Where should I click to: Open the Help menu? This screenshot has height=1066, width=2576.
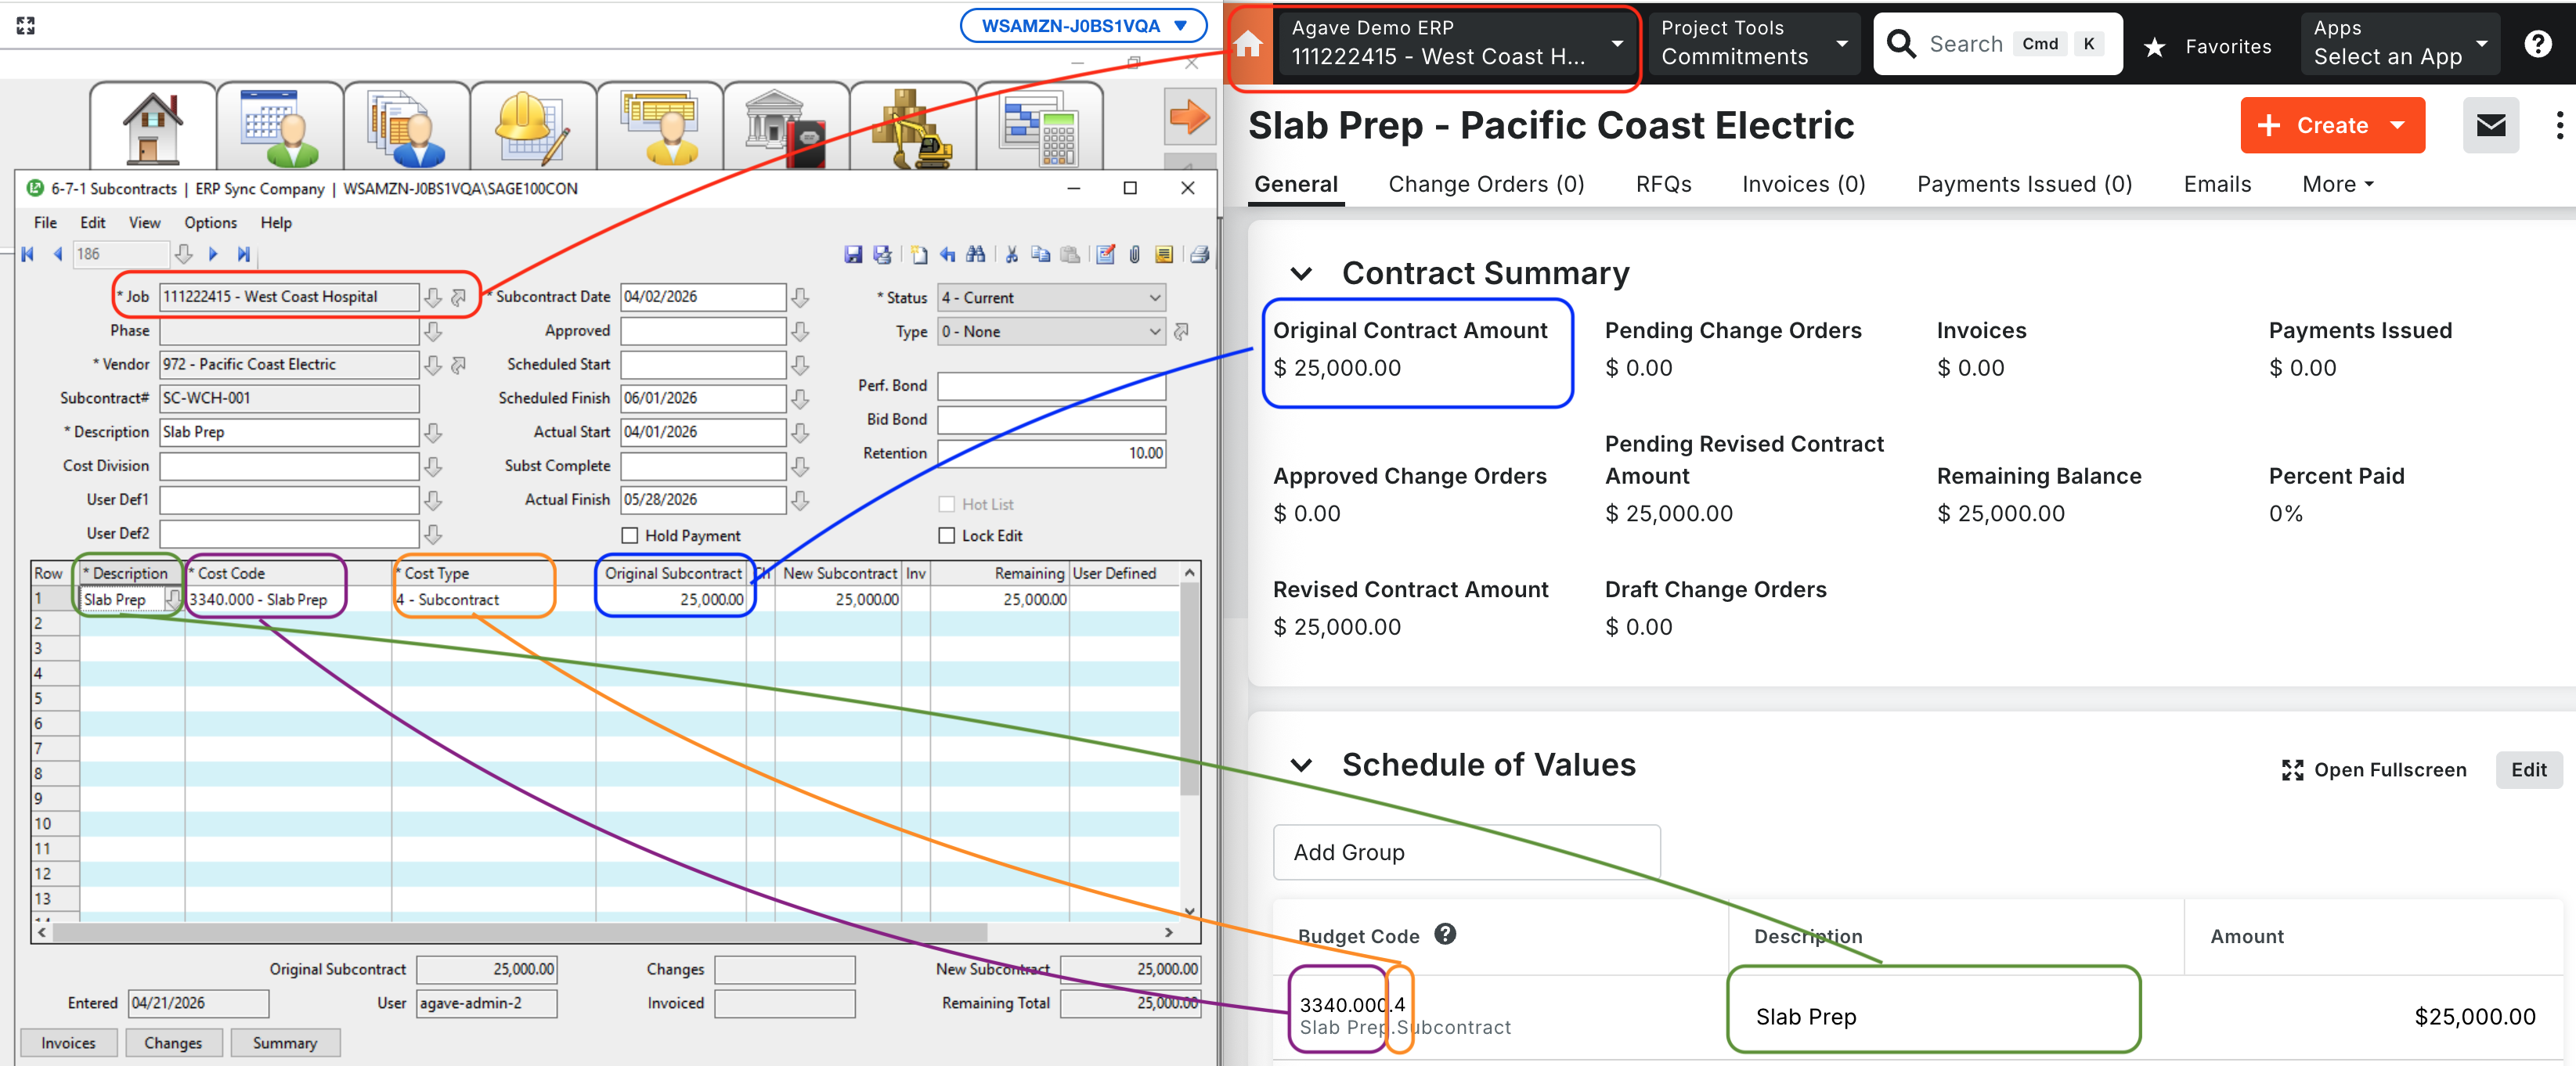pyautogui.click(x=276, y=223)
